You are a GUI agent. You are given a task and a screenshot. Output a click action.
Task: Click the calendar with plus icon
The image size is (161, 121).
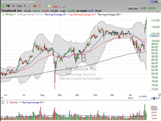45,6
